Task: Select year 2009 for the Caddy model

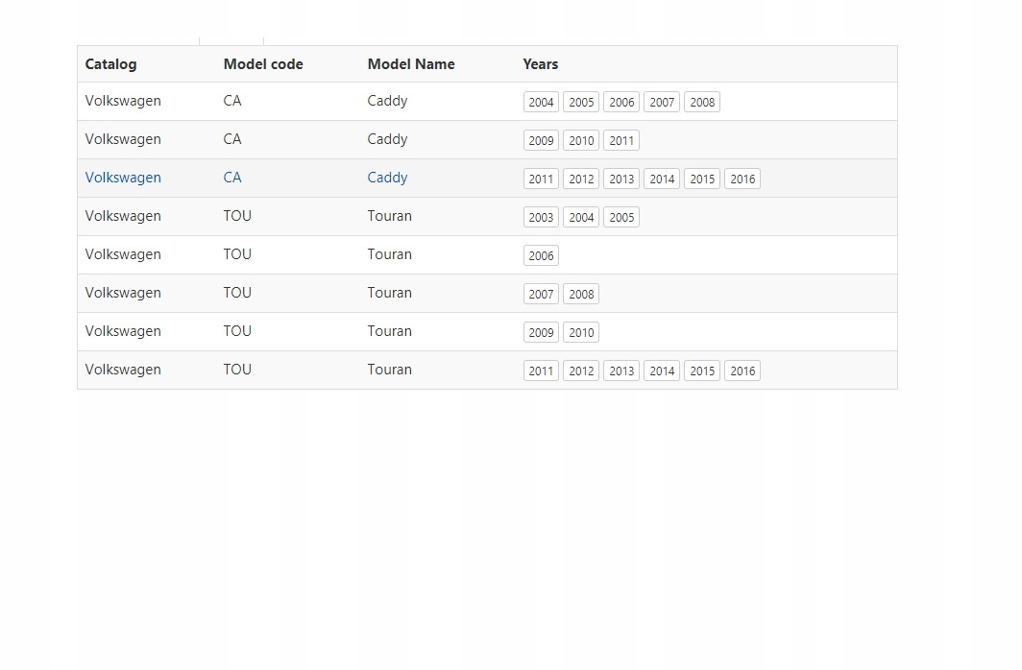Action: [x=541, y=141]
